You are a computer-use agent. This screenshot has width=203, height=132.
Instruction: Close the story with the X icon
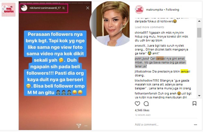(88, 8)
